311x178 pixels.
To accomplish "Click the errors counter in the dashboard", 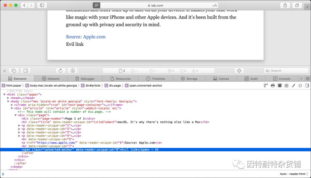I will pyautogui.click(x=183, y=71).
